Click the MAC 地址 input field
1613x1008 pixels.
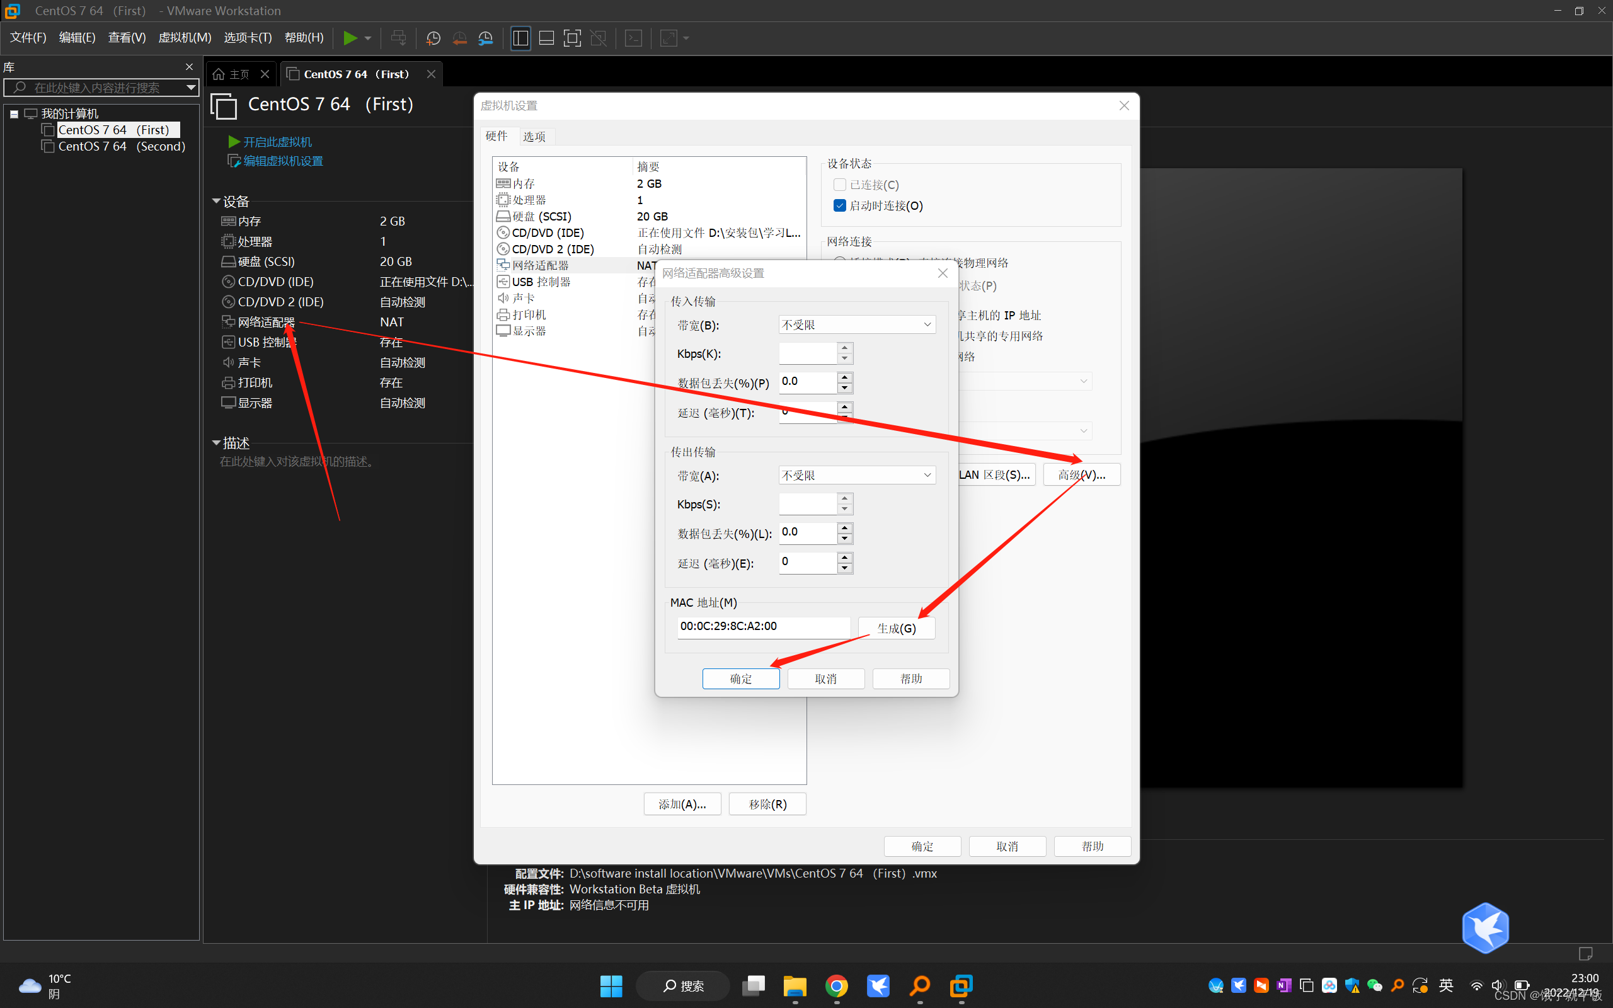click(764, 627)
